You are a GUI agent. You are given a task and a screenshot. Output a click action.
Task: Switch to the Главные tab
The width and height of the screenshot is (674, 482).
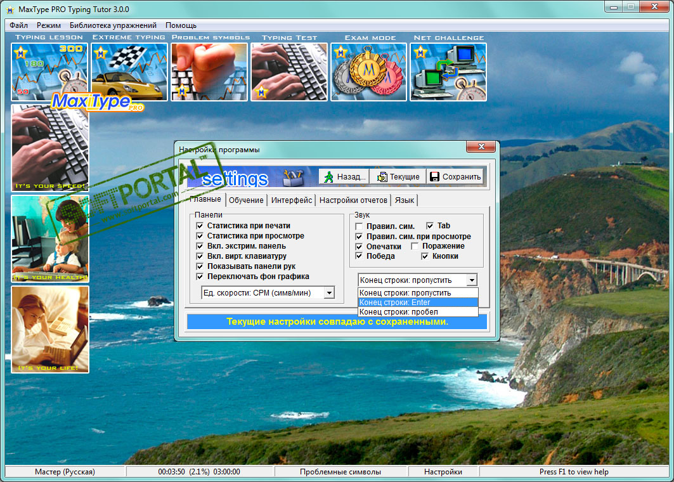(x=205, y=200)
